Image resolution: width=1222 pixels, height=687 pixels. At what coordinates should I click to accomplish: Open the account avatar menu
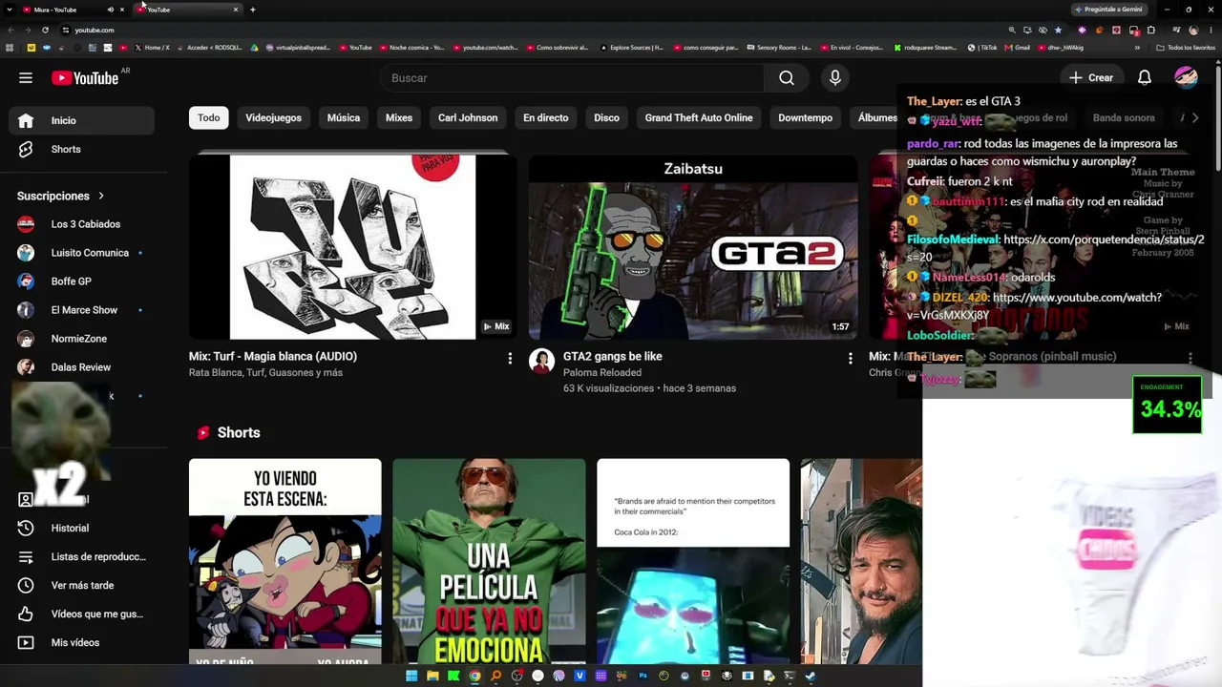click(1186, 78)
